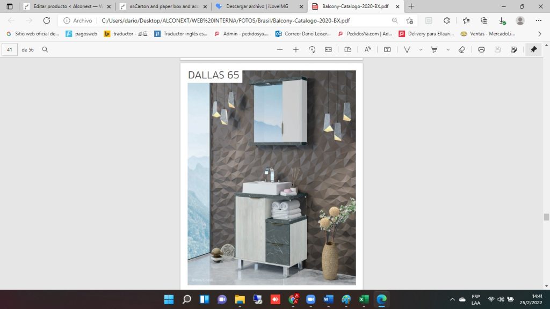Open a new browser tab
Viewport: 550px width, 309px height.
411,6
